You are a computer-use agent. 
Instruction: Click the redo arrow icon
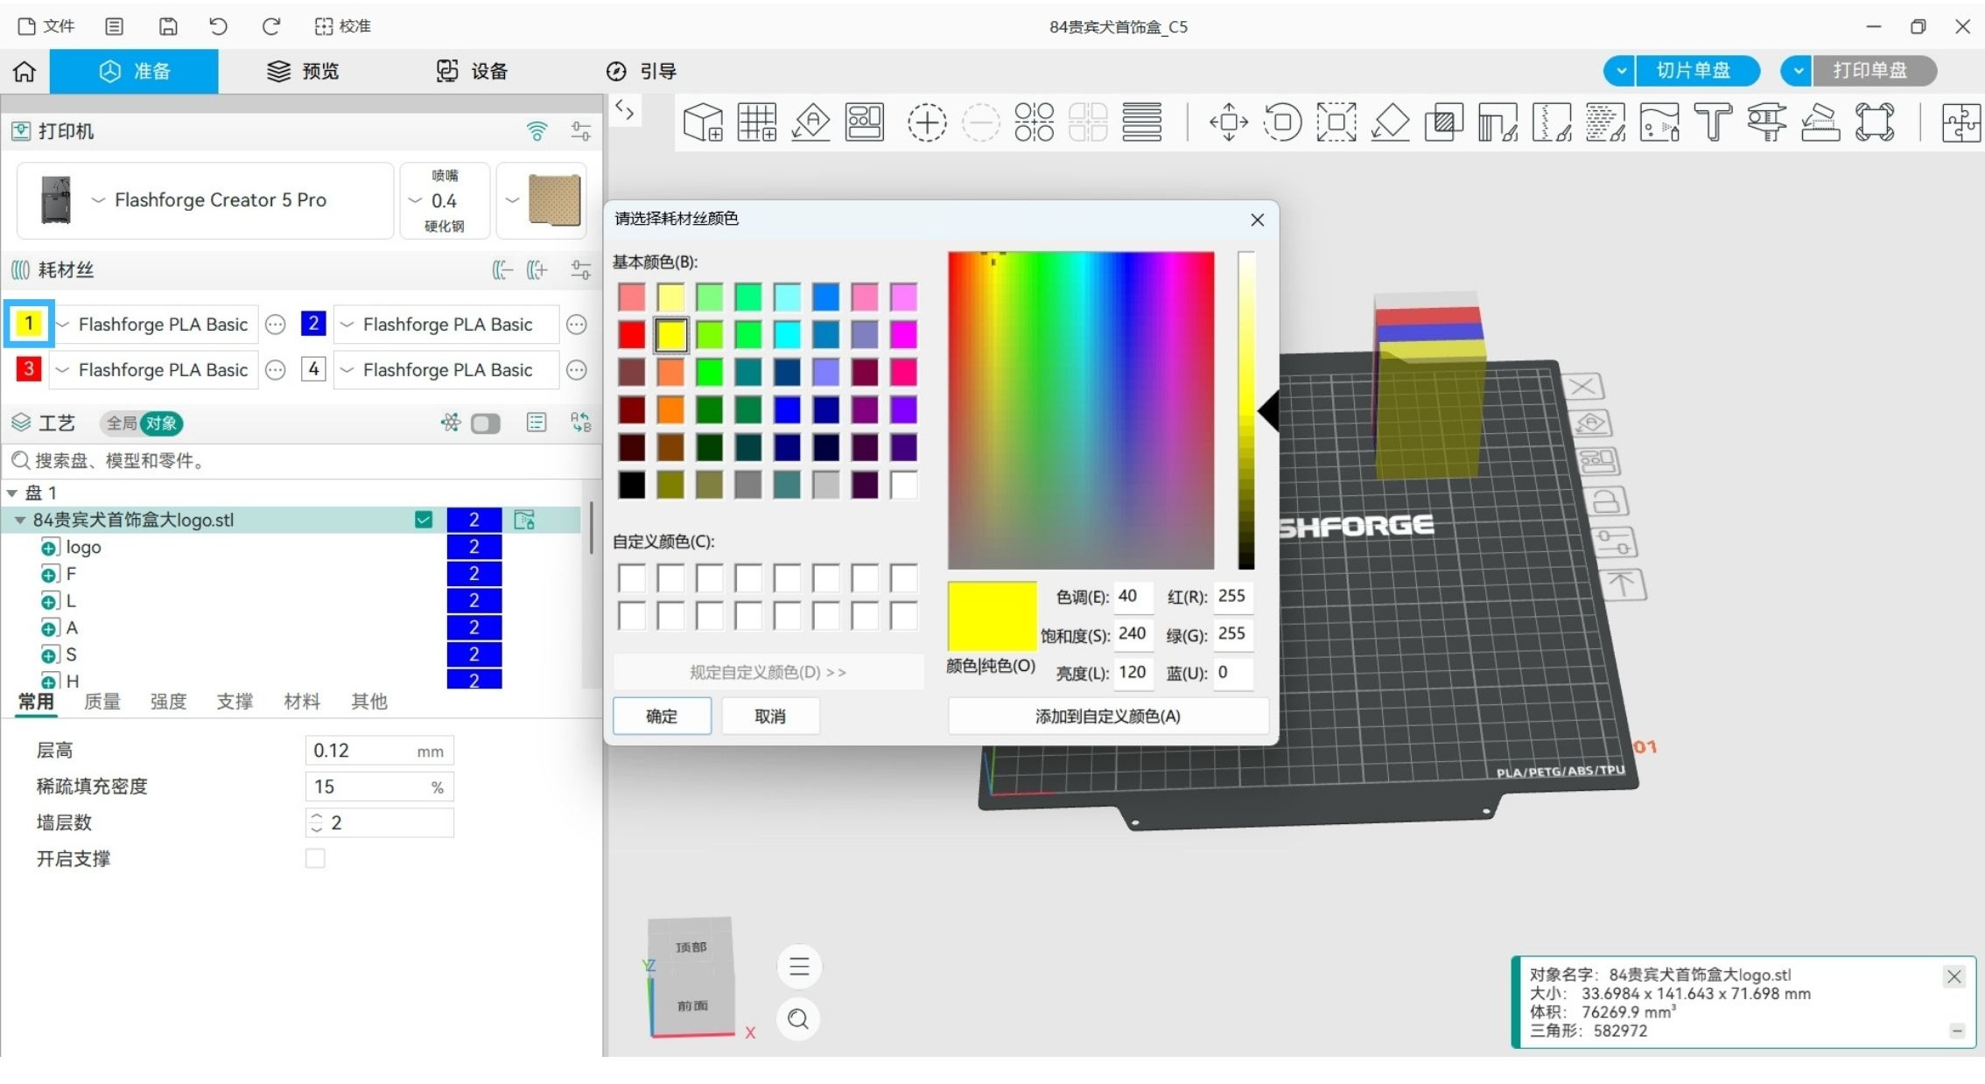pyautogui.click(x=271, y=26)
